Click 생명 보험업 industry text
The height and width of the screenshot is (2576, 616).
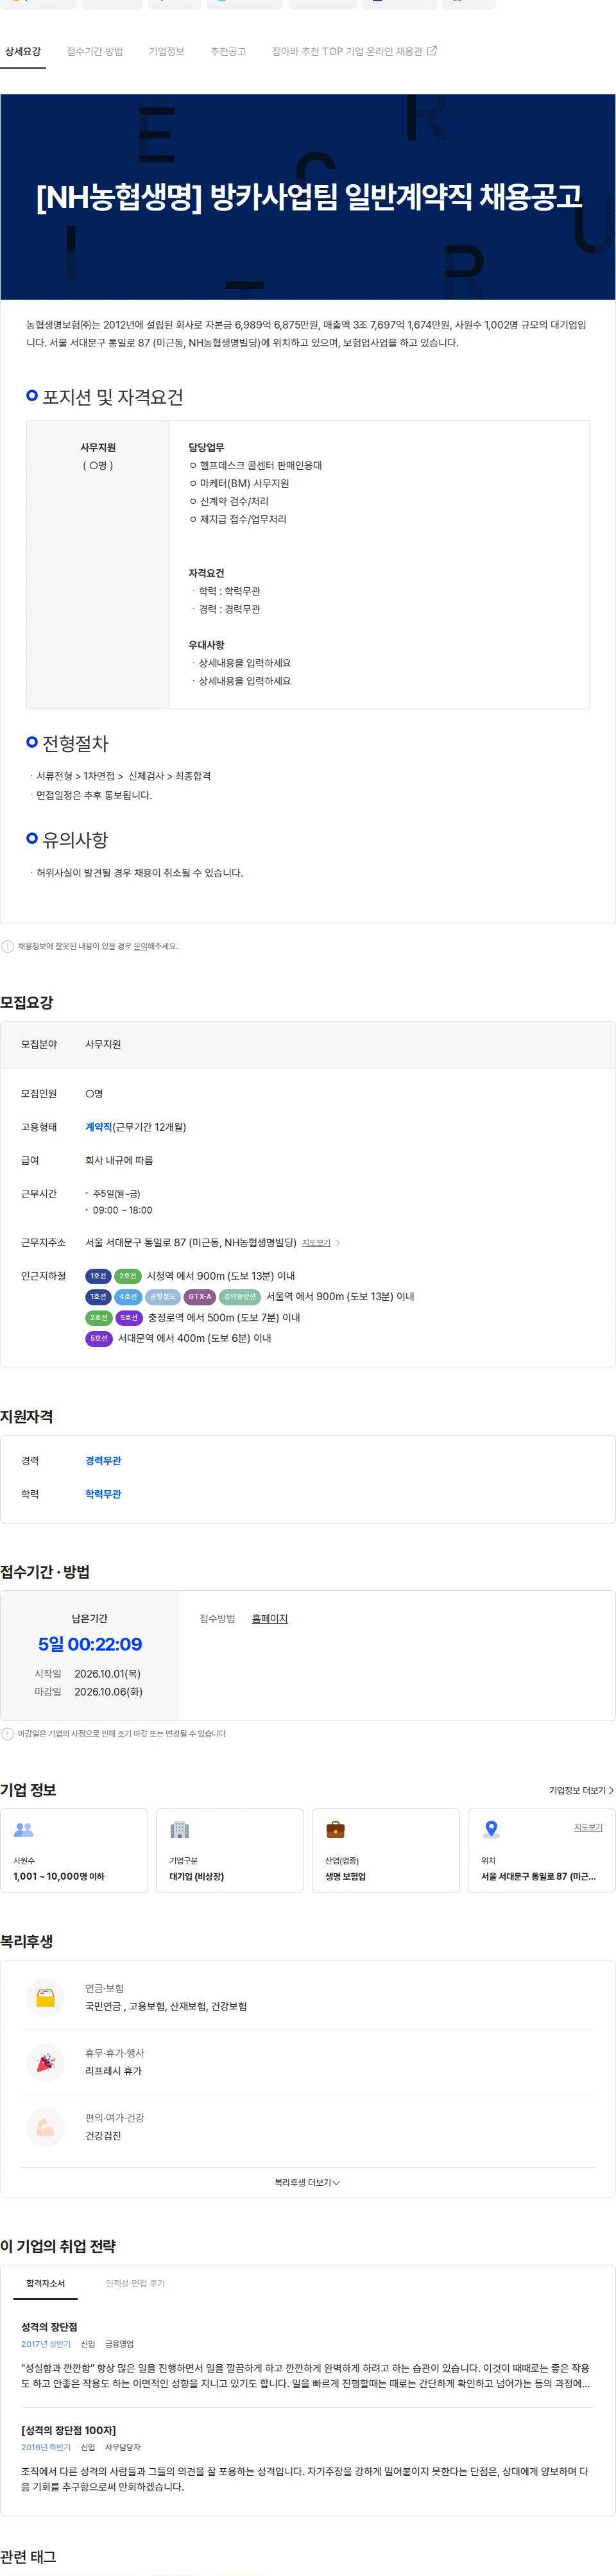[345, 1877]
